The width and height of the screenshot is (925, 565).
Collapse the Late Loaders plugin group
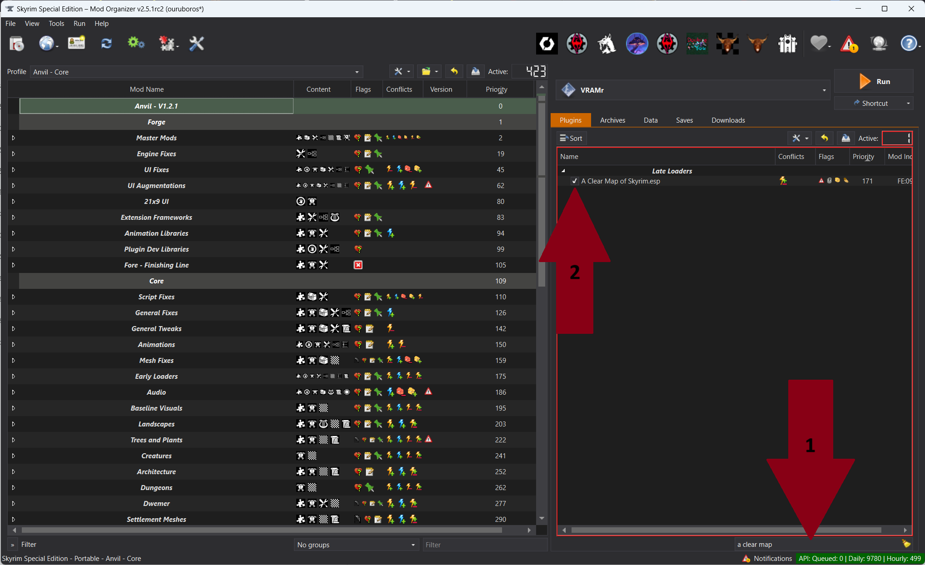563,171
